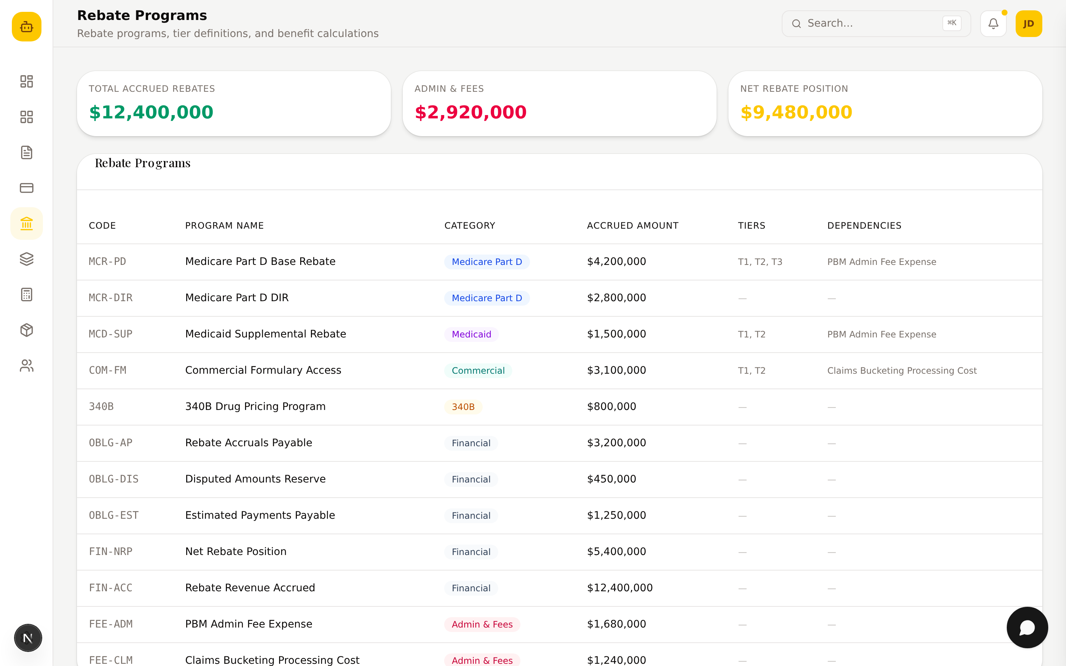Click the round N badge at bottom left
Viewport: 1066px width, 666px height.
(x=28, y=638)
